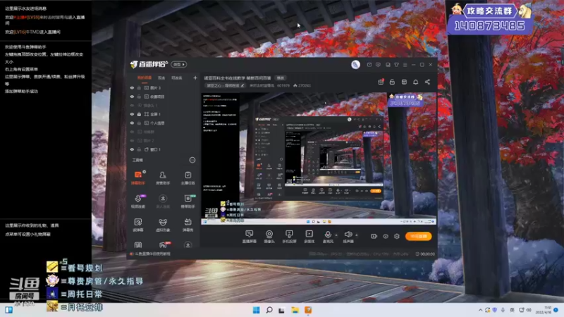Show the hidden 摄像头 1 source

tap(132, 105)
